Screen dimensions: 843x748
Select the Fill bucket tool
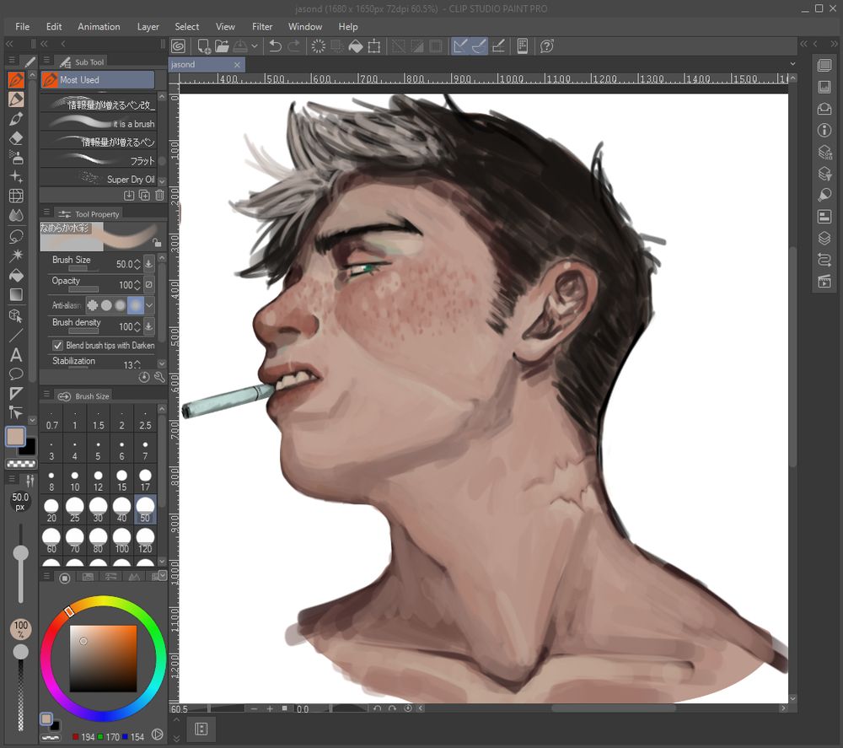(16, 276)
